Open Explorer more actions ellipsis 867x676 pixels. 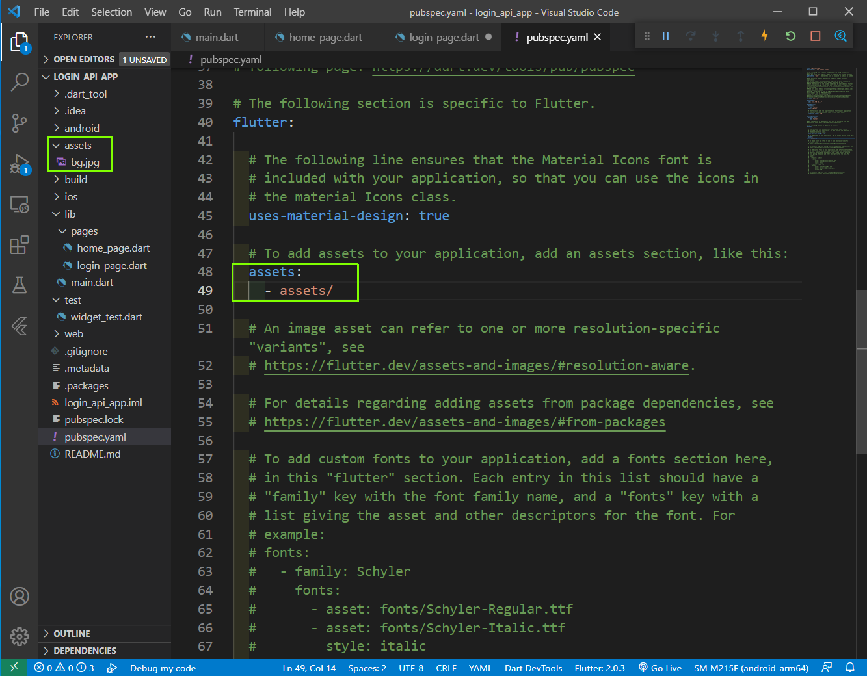coord(151,37)
